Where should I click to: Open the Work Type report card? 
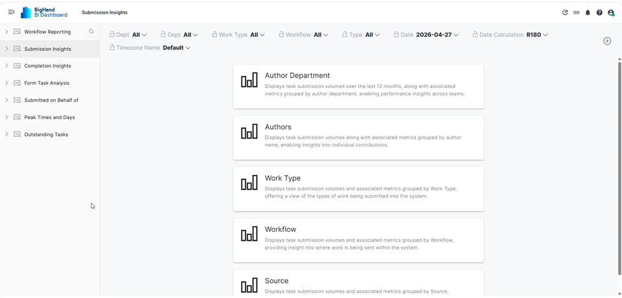pos(358,189)
